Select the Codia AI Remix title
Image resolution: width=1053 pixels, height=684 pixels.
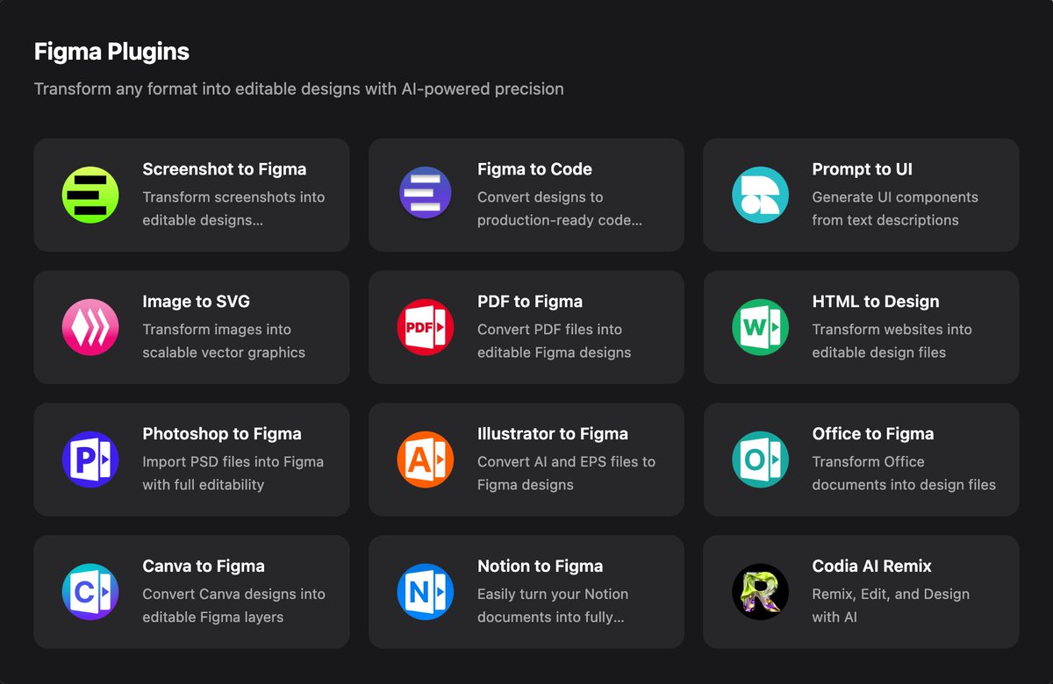(x=872, y=566)
